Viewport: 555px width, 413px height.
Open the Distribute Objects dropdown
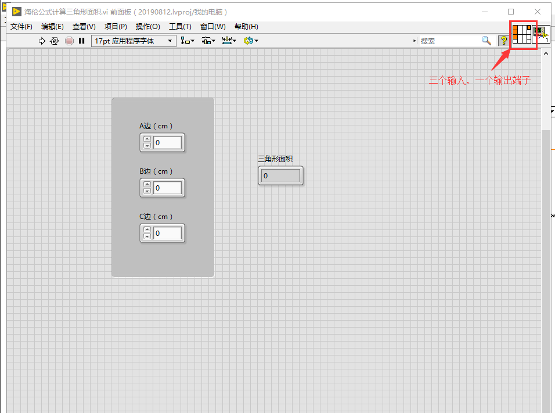(208, 41)
